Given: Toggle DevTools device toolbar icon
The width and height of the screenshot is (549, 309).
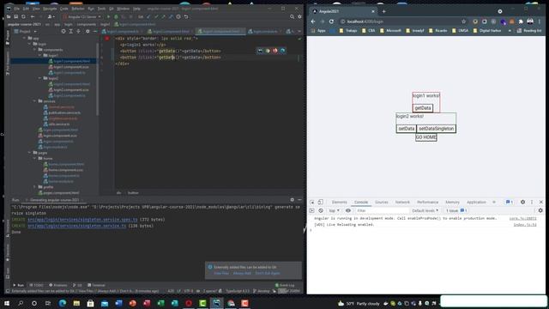Looking at the screenshot, I should [x=320, y=203].
